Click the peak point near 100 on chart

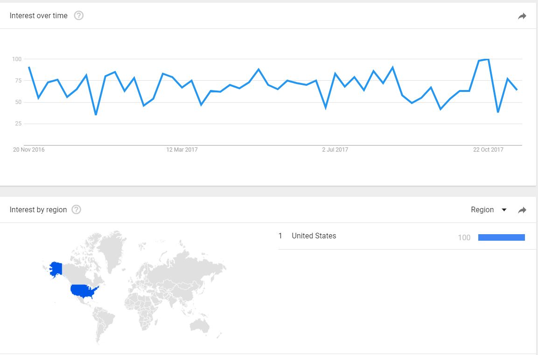(488, 59)
